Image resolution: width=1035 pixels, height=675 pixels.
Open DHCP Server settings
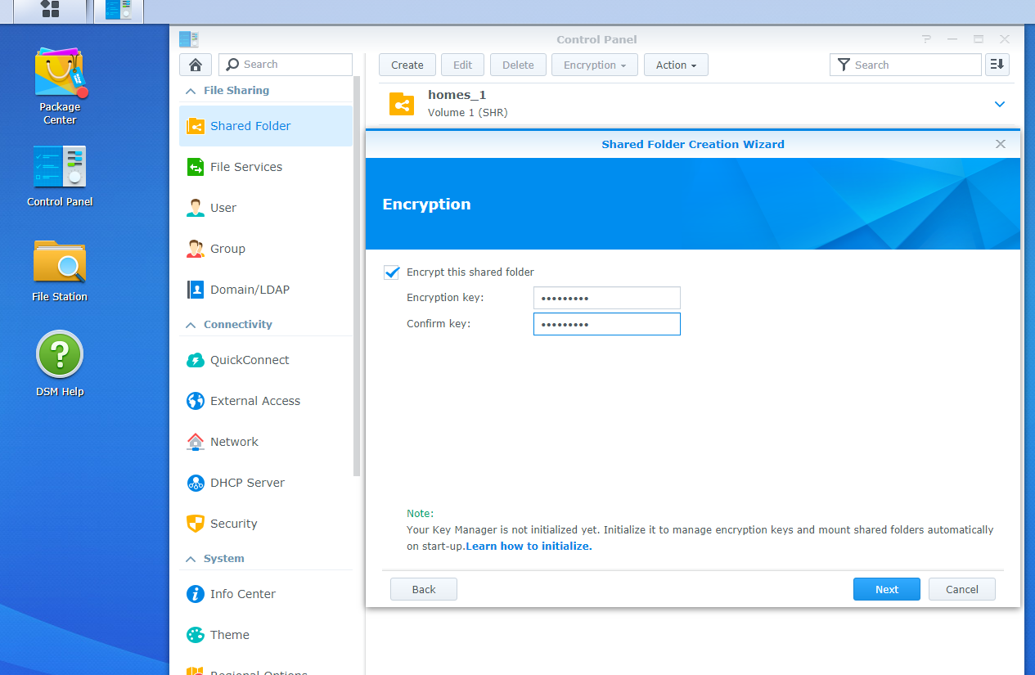click(x=266, y=483)
